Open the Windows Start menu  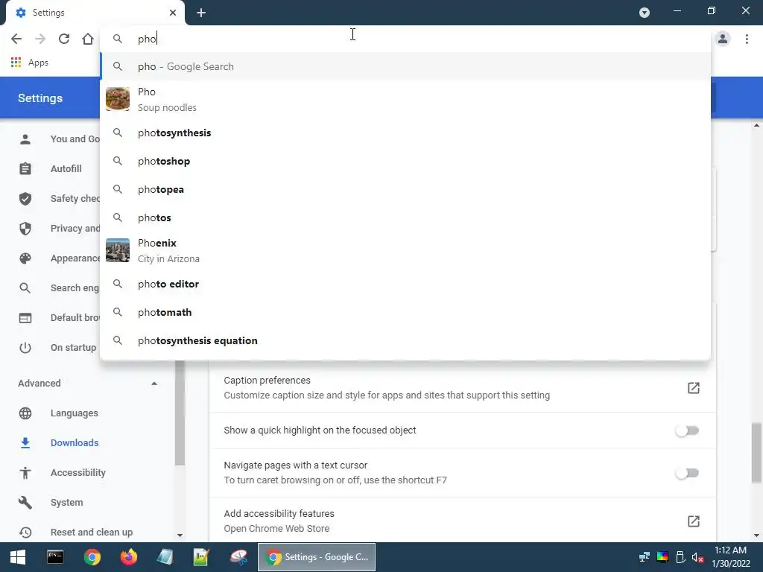pyautogui.click(x=18, y=557)
